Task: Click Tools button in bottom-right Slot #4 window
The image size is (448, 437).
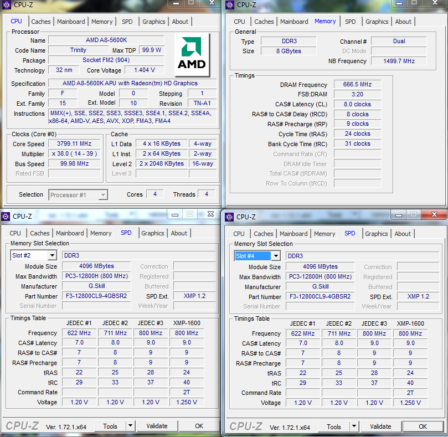Action: pos(334,426)
